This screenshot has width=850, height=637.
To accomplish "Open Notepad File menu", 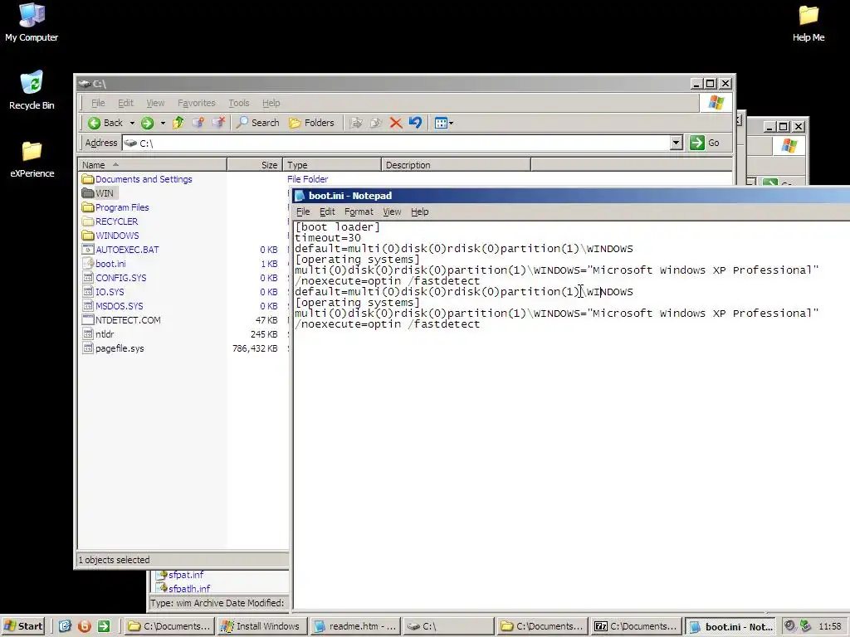I will [303, 212].
